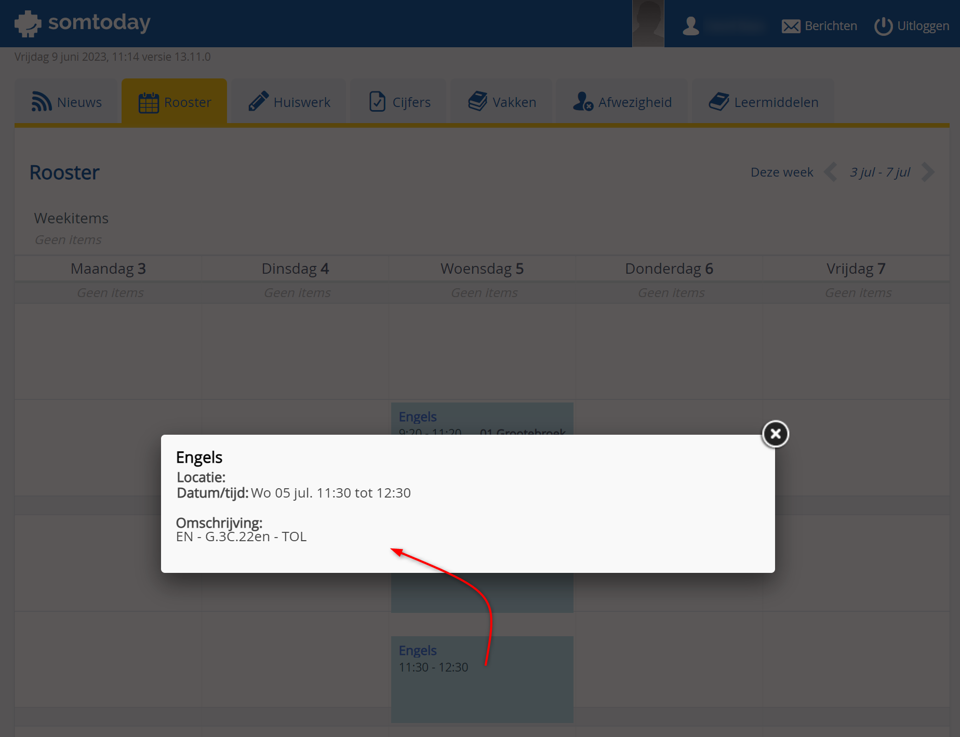960x737 pixels.
Task: Switch to the Cijfers tab
Action: pyautogui.click(x=399, y=102)
